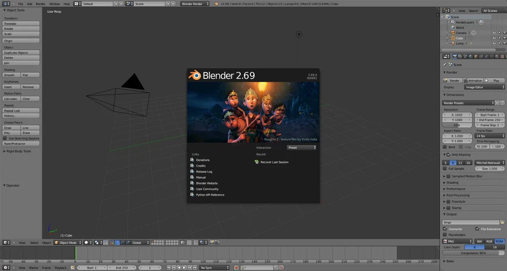Click the pin icon beside Scene
The image size is (507, 271).
[445, 65]
